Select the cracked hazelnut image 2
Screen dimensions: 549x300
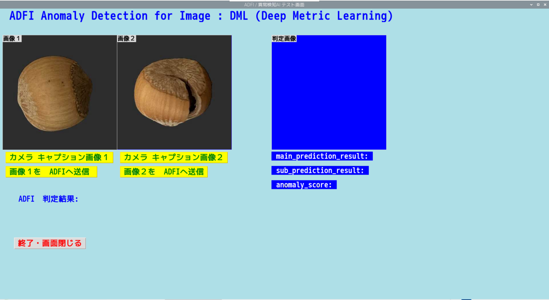[x=174, y=92]
